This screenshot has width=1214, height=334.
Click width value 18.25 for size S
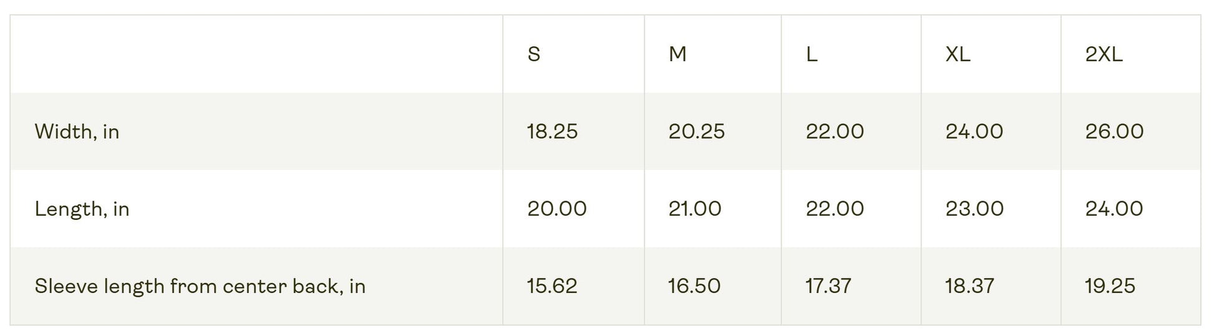pyautogui.click(x=552, y=131)
